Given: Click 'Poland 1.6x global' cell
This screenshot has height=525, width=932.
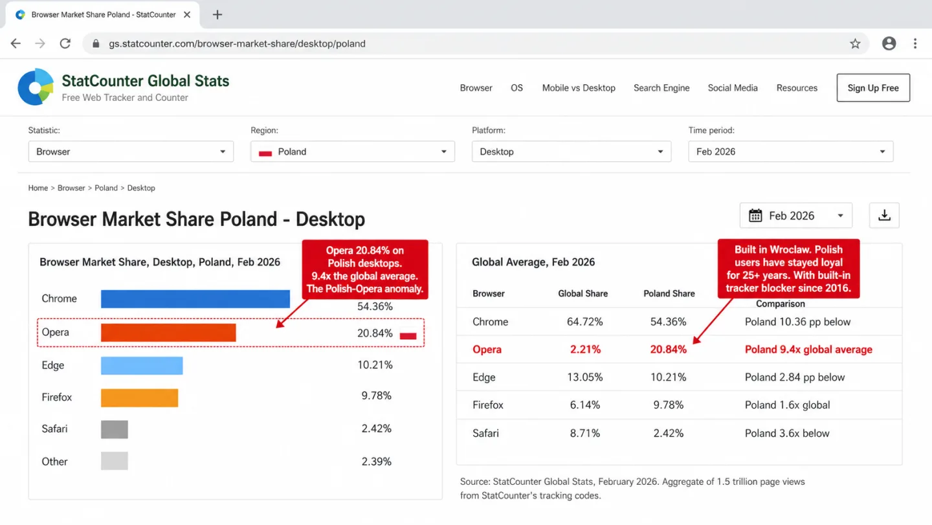Looking at the screenshot, I should tap(787, 405).
